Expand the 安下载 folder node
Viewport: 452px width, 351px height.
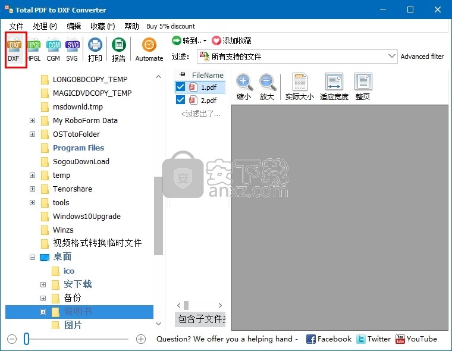[43, 284]
